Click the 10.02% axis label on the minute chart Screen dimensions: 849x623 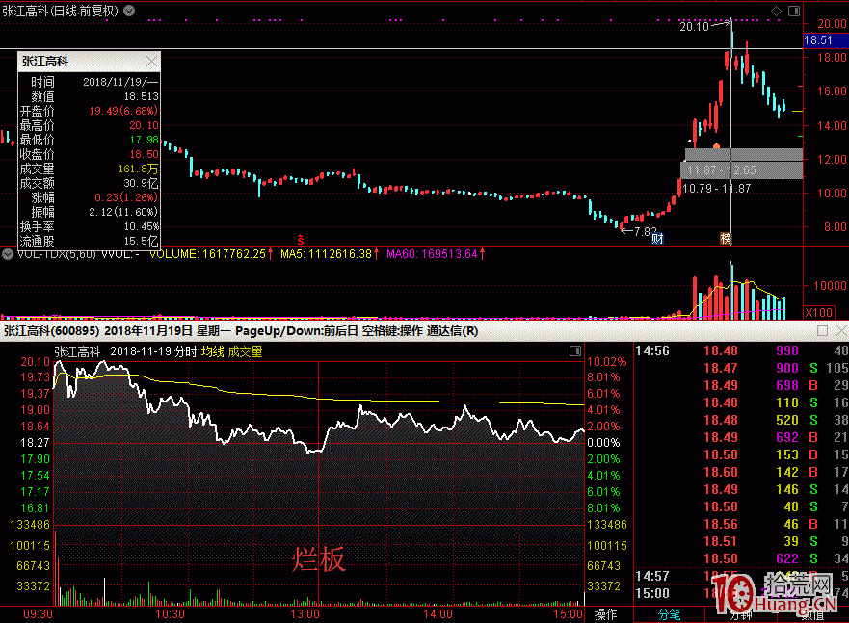pos(606,362)
